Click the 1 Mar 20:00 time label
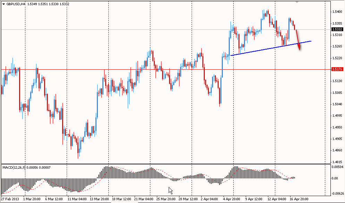Viewport: 345px width, 203px height. coord(32,199)
